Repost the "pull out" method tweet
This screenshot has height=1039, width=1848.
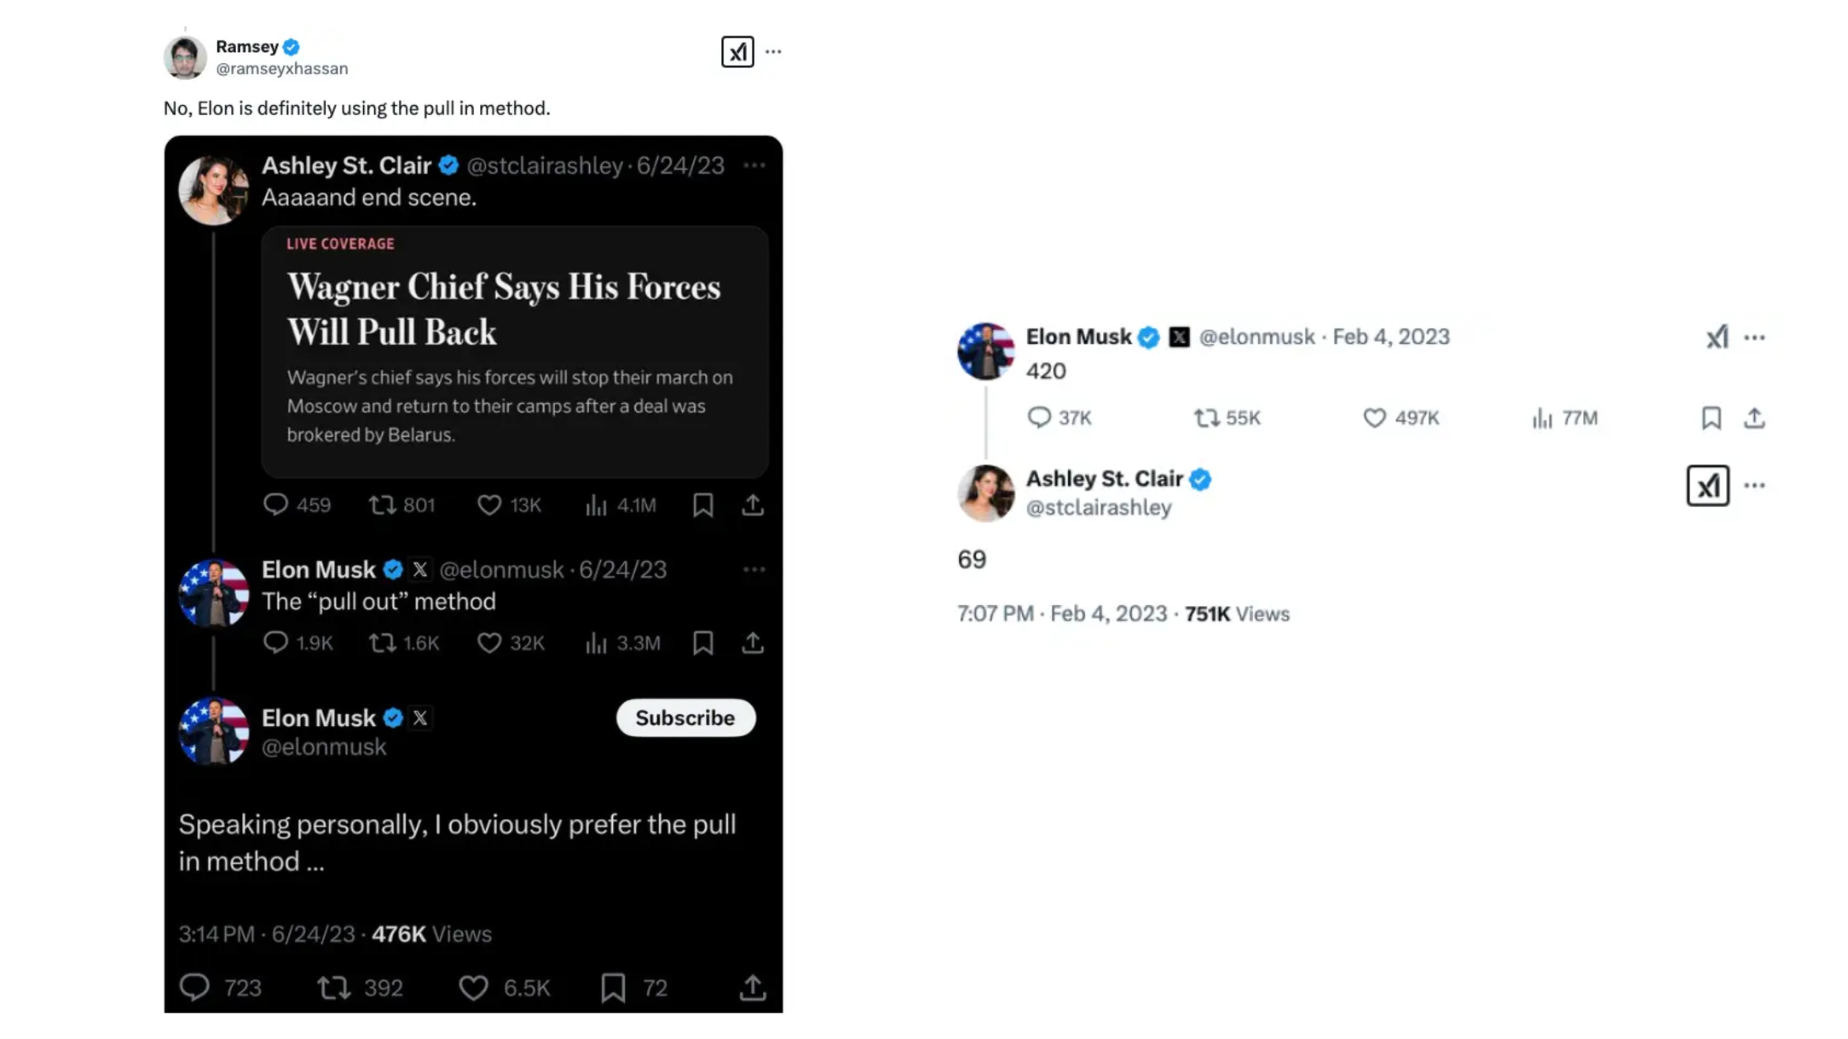[x=382, y=643]
